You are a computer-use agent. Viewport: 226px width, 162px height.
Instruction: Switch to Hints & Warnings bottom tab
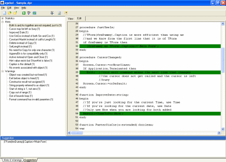pos(13,160)
